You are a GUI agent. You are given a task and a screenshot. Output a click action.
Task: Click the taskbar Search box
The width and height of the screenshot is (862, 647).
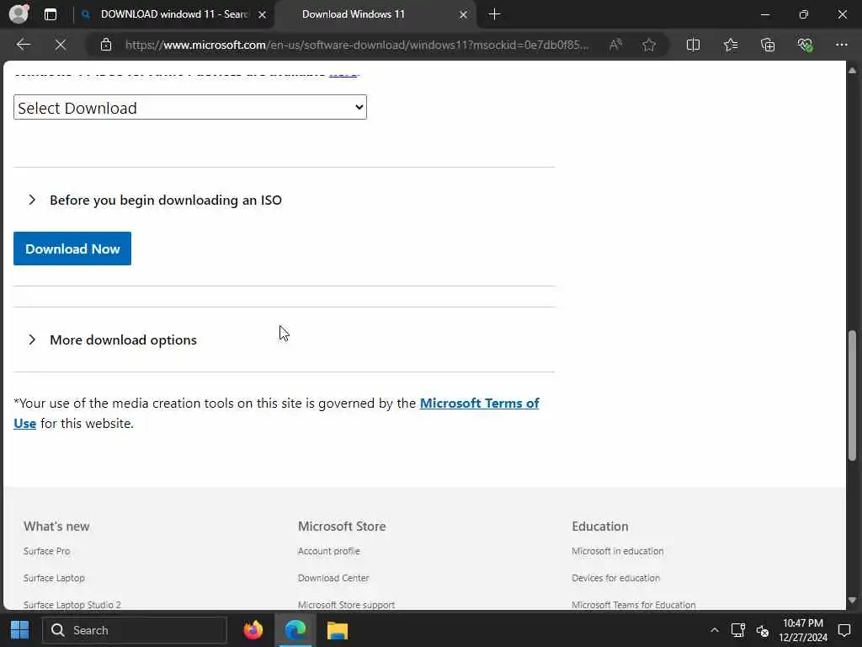[x=135, y=630]
